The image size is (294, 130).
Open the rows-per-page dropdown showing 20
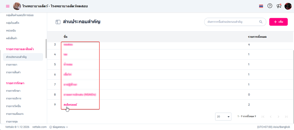(224, 117)
